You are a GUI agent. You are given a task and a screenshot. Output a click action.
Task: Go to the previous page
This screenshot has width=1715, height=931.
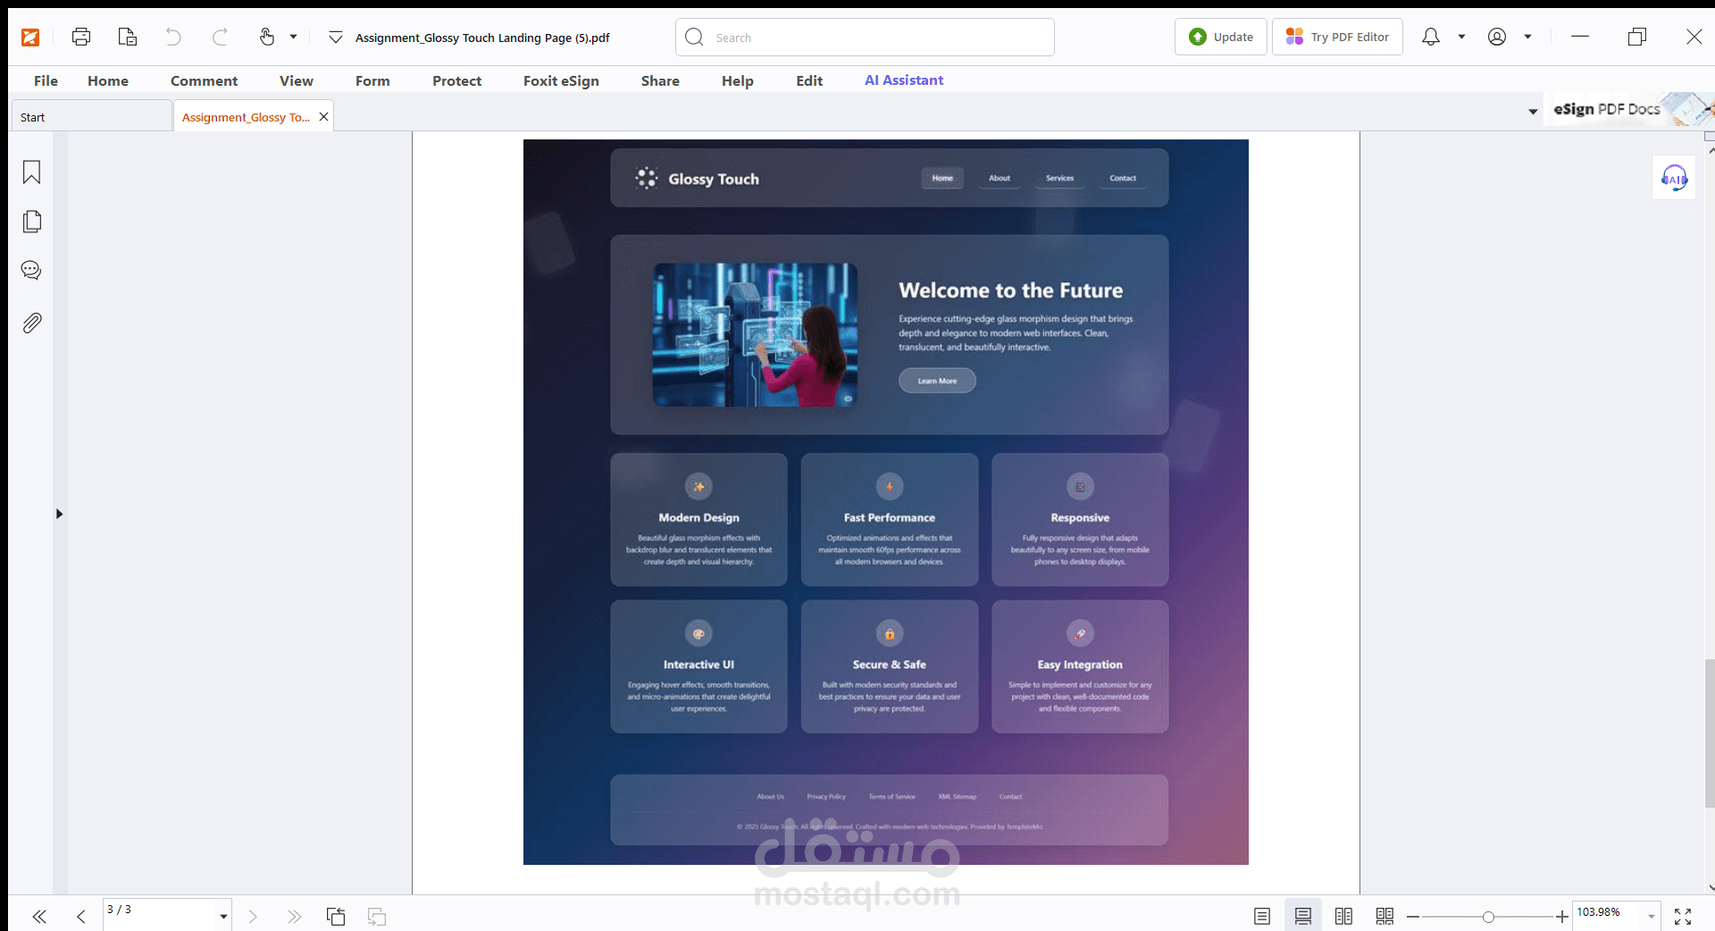click(x=81, y=916)
